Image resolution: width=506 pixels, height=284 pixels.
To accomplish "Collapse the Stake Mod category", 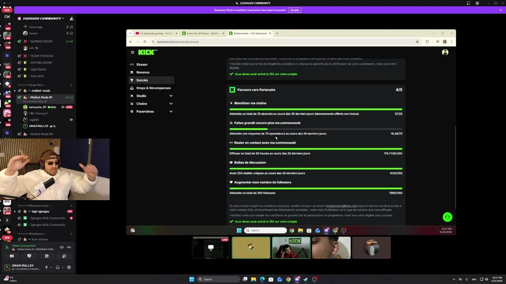I will click(32, 85).
